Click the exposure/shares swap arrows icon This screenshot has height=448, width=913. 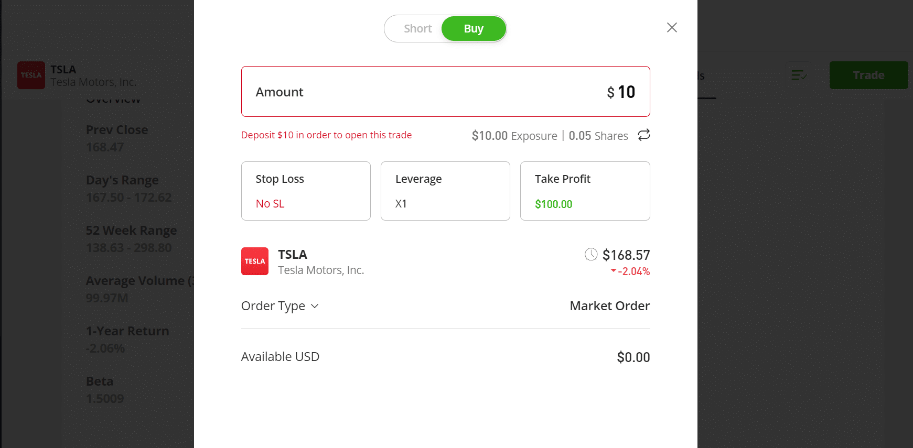click(x=644, y=135)
